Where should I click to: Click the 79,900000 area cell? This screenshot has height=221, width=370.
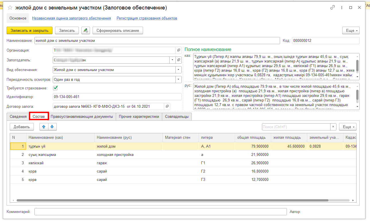253,146
